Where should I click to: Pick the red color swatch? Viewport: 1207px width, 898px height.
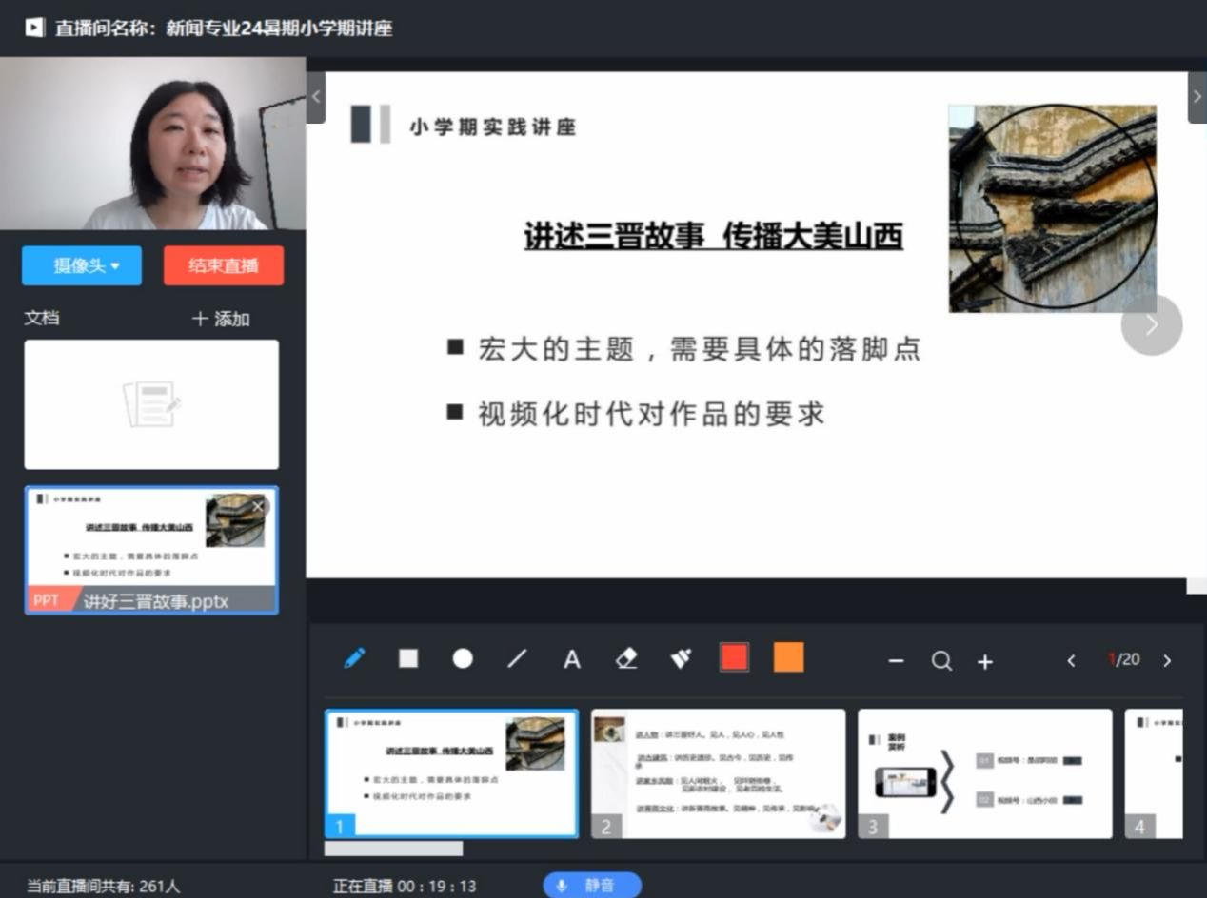(734, 657)
